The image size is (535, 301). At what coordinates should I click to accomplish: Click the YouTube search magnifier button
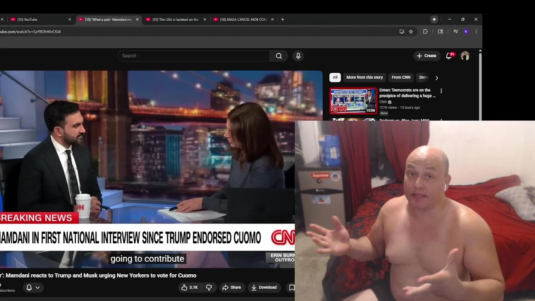pos(279,56)
